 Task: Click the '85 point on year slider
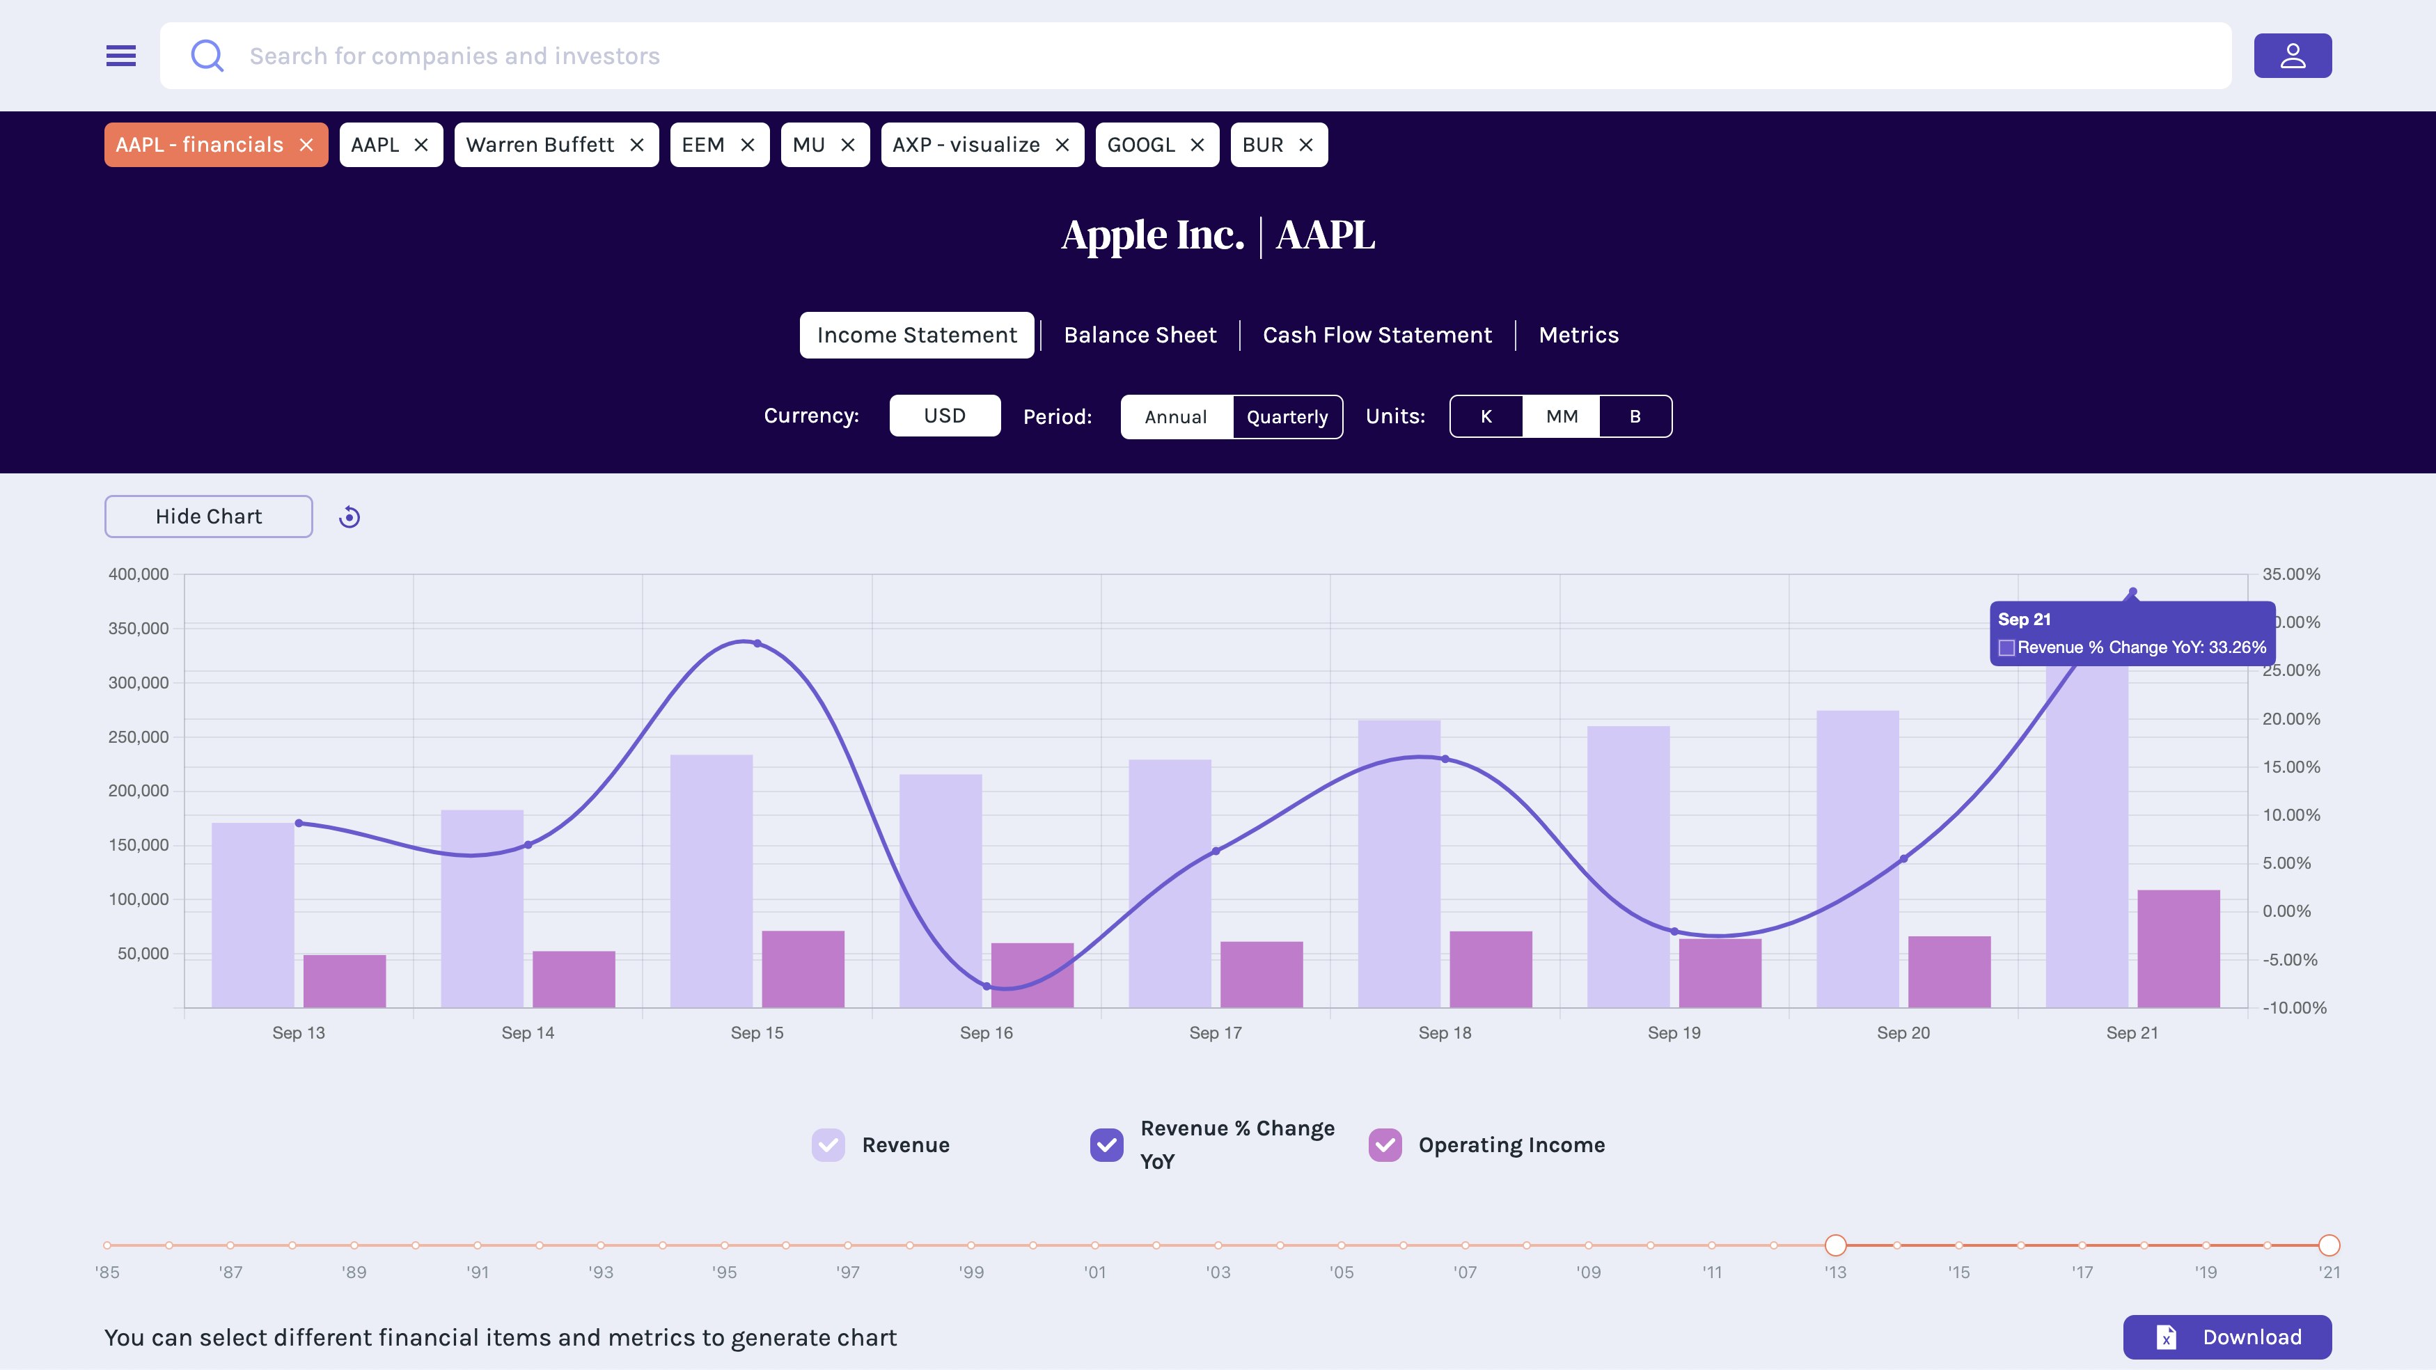(108, 1245)
